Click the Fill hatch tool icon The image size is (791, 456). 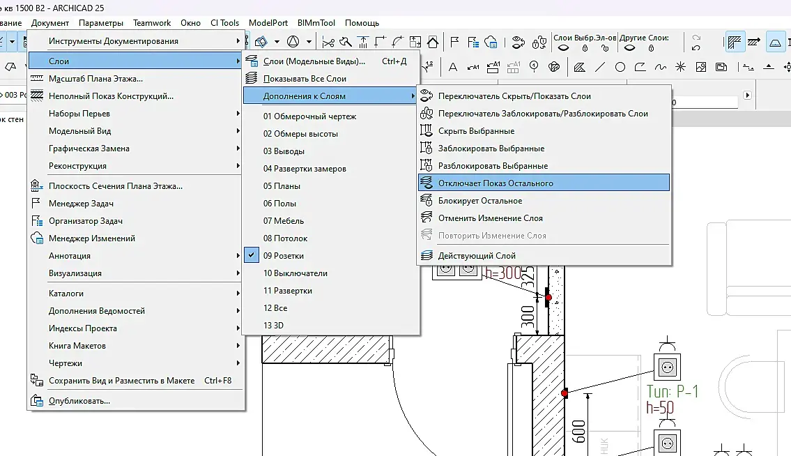(578, 68)
